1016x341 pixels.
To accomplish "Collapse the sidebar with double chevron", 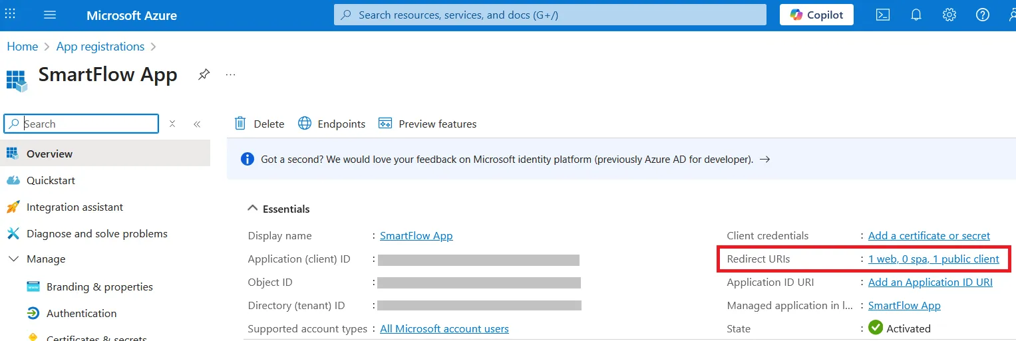I will click(x=197, y=124).
